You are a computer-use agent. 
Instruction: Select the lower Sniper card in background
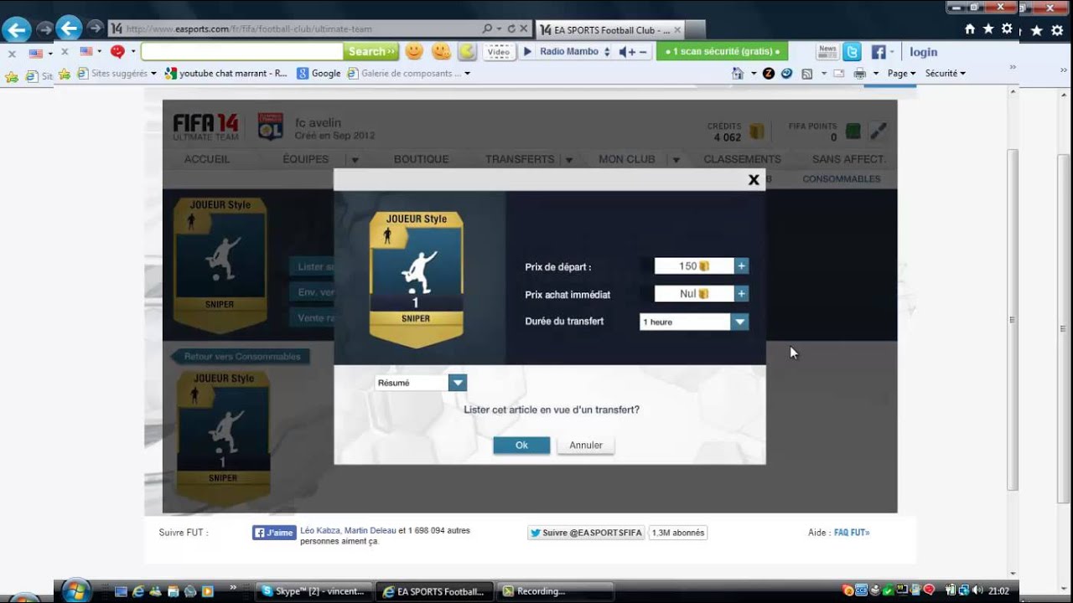point(223,439)
